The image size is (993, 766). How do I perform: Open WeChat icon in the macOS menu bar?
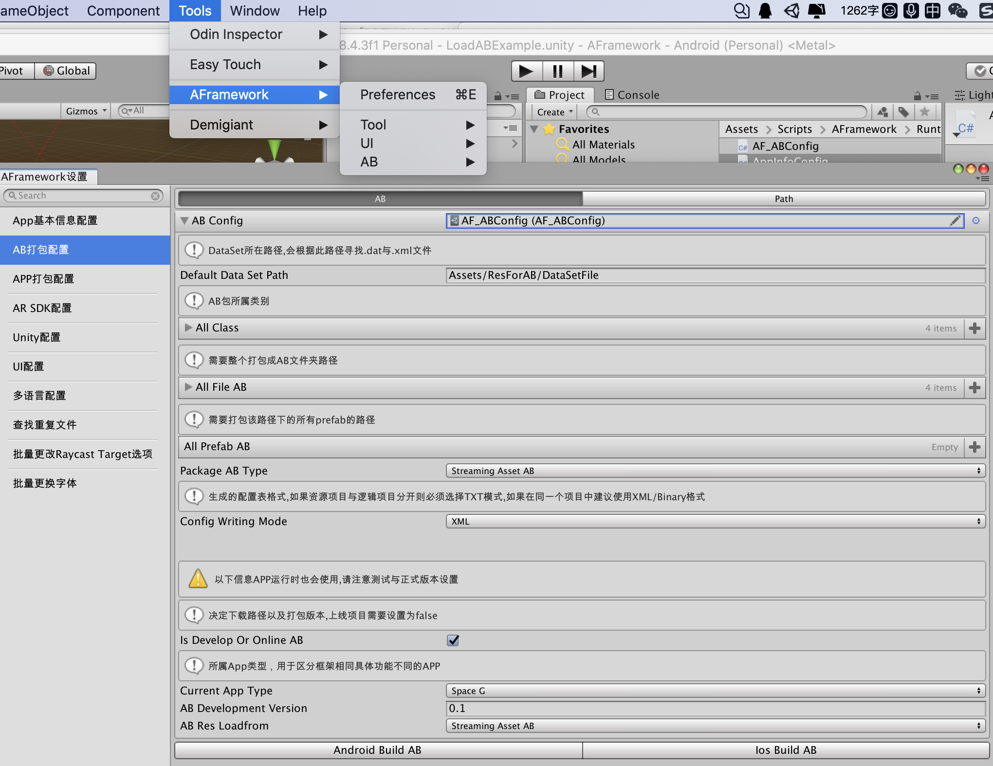957,11
